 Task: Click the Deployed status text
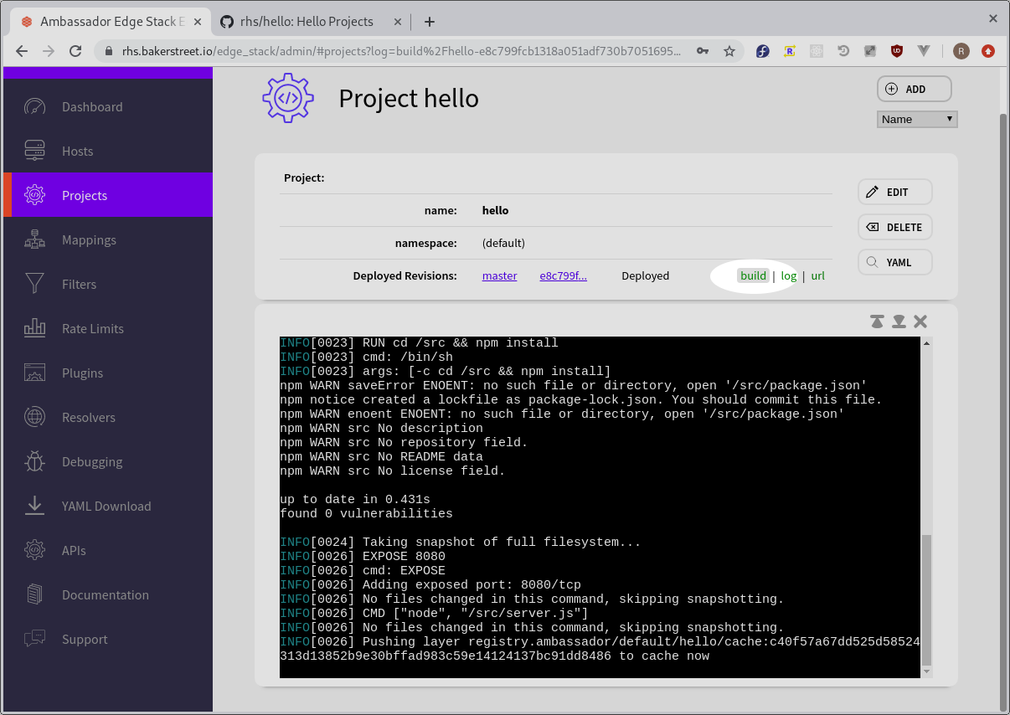(x=645, y=275)
